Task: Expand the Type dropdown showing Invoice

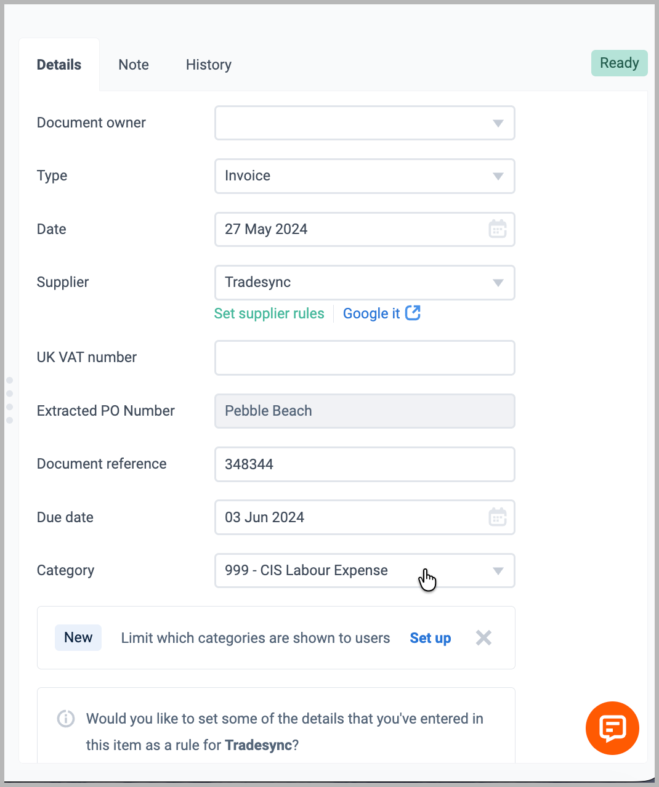Action: coord(365,176)
